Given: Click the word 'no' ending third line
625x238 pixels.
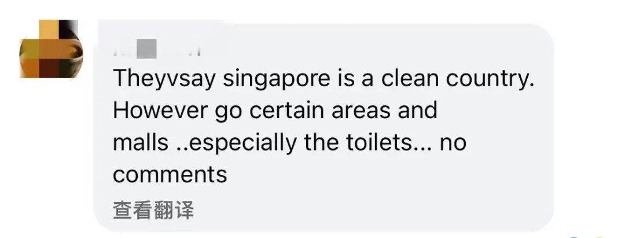Looking at the screenshot, I should pos(453,144).
